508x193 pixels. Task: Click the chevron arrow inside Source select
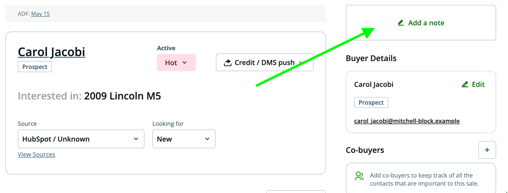pyautogui.click(x=136, y=139)
